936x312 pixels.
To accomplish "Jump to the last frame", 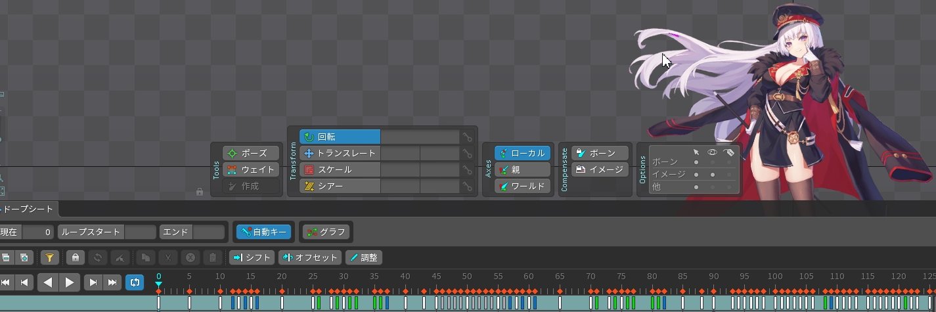I will click(x=112, y=282).
